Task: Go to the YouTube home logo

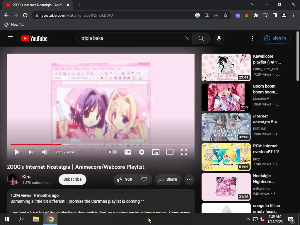Action: [x=34, y=38]
